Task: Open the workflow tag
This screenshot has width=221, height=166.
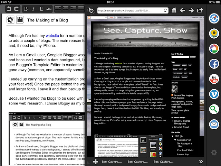Action: point(184,77)
